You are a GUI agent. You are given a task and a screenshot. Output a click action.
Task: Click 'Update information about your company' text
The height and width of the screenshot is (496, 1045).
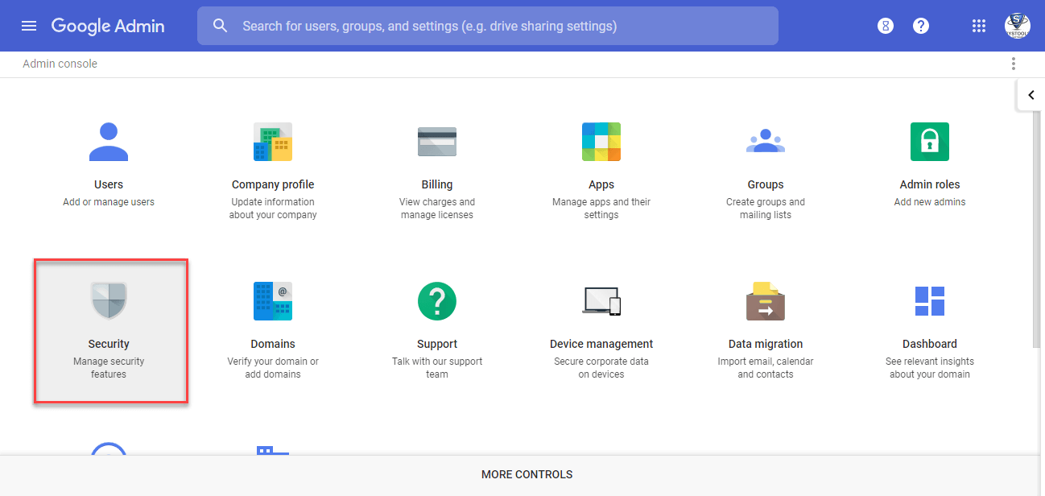[273, 209]
